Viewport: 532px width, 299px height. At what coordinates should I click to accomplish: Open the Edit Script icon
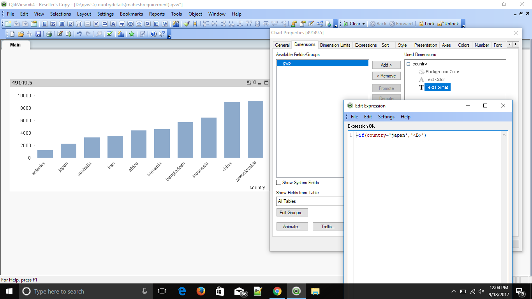tap(60, 34)
